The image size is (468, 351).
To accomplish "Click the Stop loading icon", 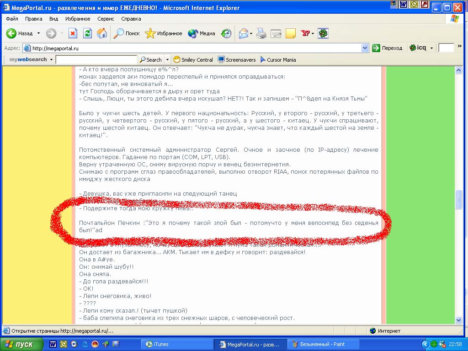I will click(73, 33).
